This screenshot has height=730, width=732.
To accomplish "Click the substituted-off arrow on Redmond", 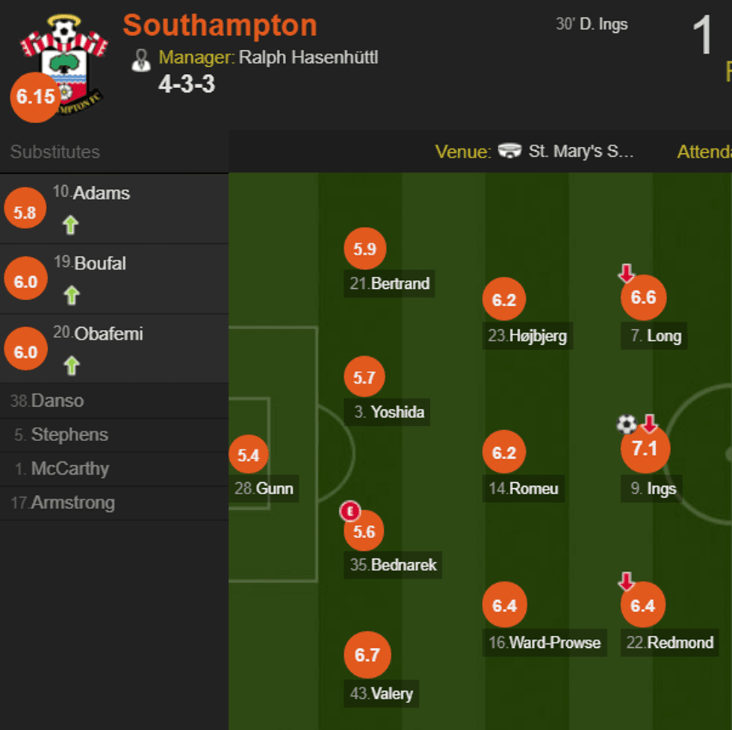I will coord(626,581).
